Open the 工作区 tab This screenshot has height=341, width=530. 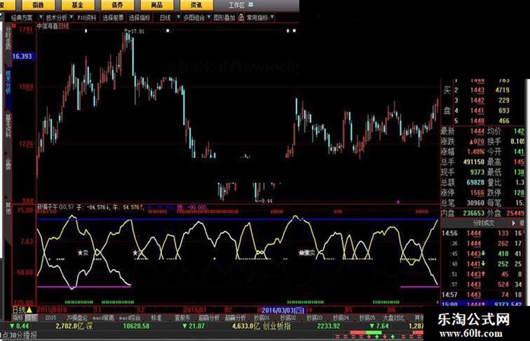pyautogui.click(x=236, y=5)
